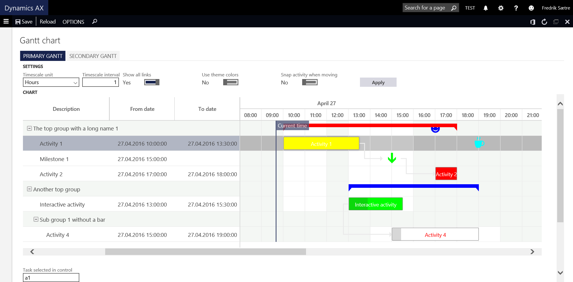This screenshot has width=573, height=282.
Task: Click the yellow Activity 1 bar
Action: coord(321,144)
